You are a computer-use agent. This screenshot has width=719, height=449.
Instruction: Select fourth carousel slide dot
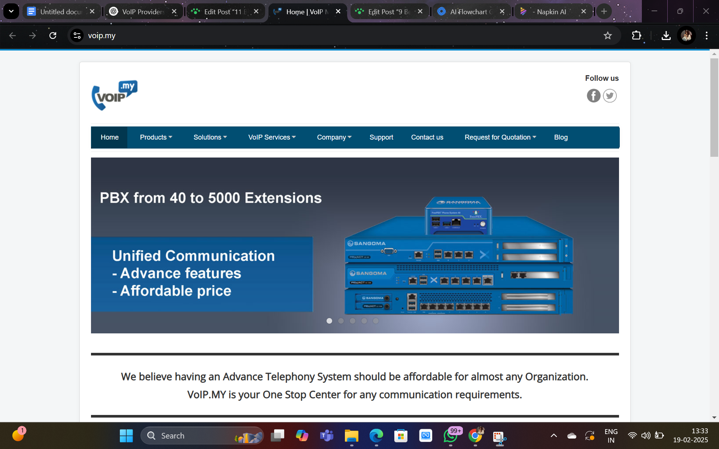pyautogui.click(x=364, y=321)
